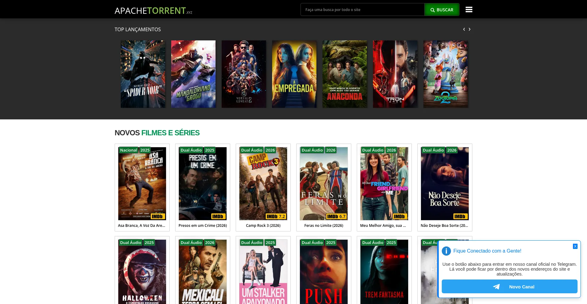Viewport: 587px width, 304px height.
Task: Click the IMDb badge on Asa Branca
Action: pos(158,216)
